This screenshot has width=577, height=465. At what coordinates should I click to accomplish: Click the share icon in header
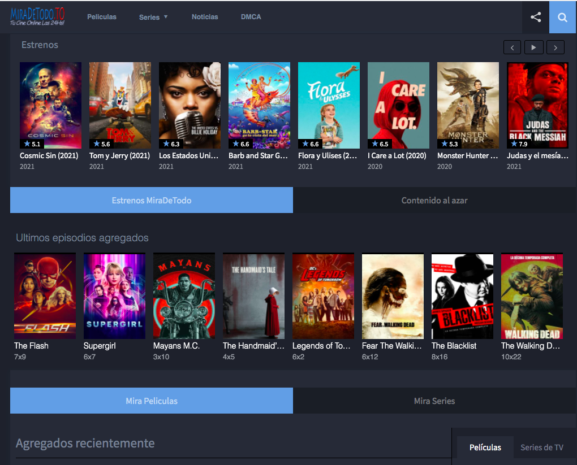click(x=535, y=17)
